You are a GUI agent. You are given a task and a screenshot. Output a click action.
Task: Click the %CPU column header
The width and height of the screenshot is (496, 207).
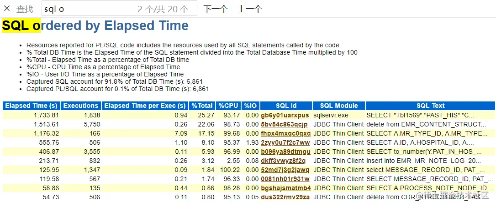(229, 106)
